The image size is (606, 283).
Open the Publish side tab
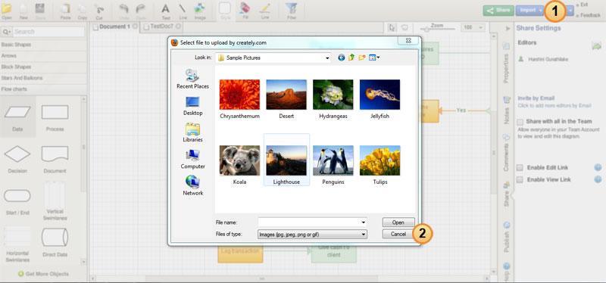coord(506,238)
